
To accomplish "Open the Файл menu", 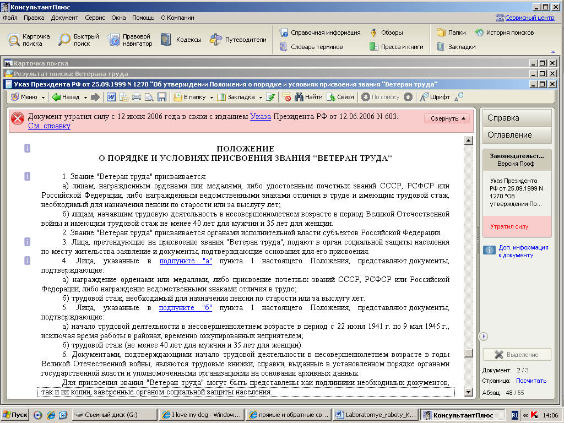I will [10, 18].
